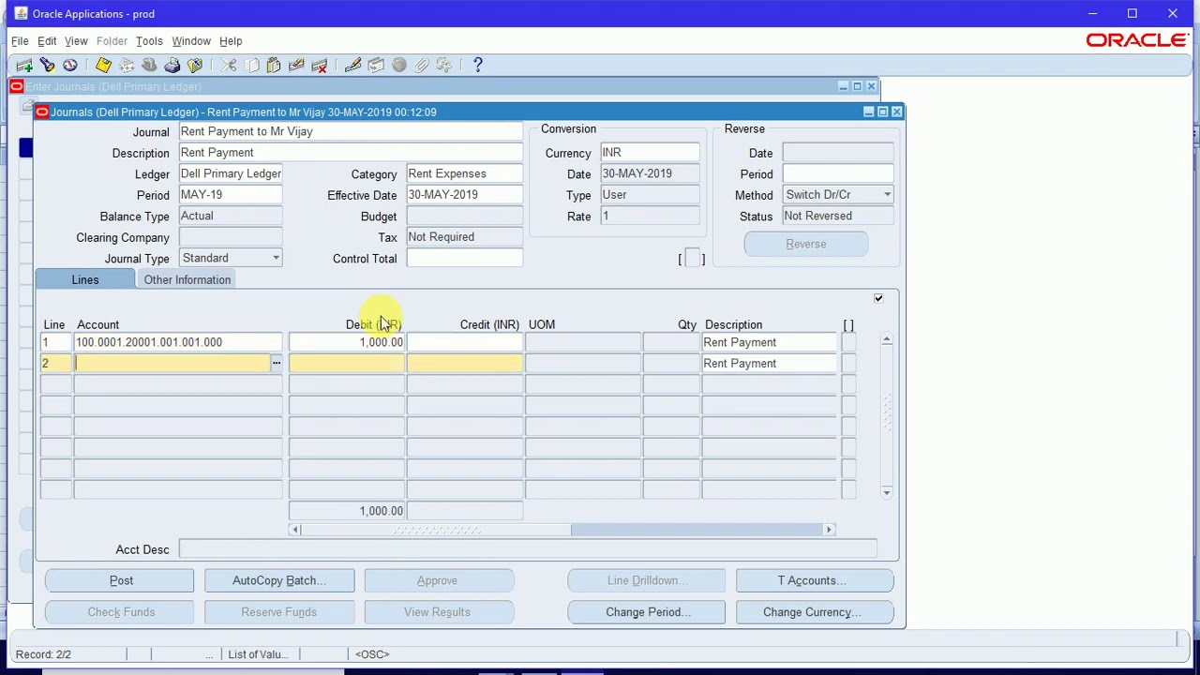Click line 1 account 100.0001.20001.001.001.000
This screenshot has width=1200, height=675.
tap(178, 342)
